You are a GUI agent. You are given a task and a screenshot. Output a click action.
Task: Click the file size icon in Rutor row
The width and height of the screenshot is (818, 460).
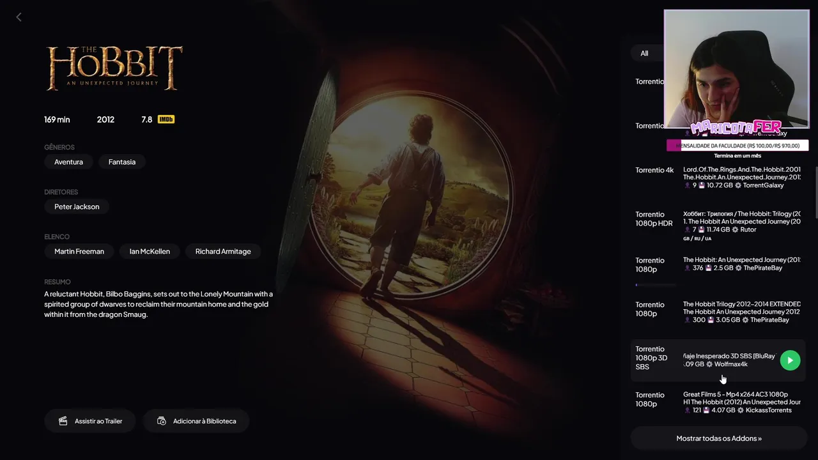[x=702, y=229]
